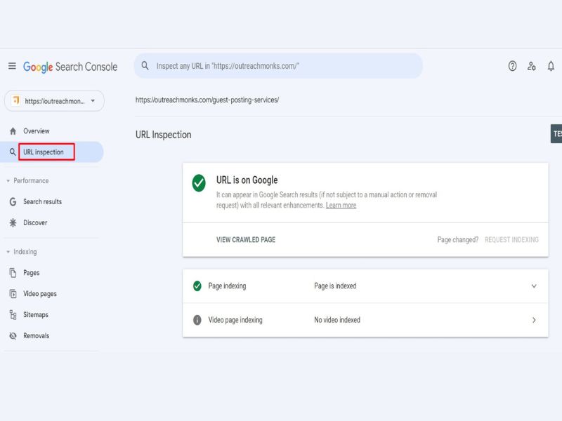The width and height of the screenshot is (562, 421).
Task: Open users and settings icon
Action: (x=532, y=66)
